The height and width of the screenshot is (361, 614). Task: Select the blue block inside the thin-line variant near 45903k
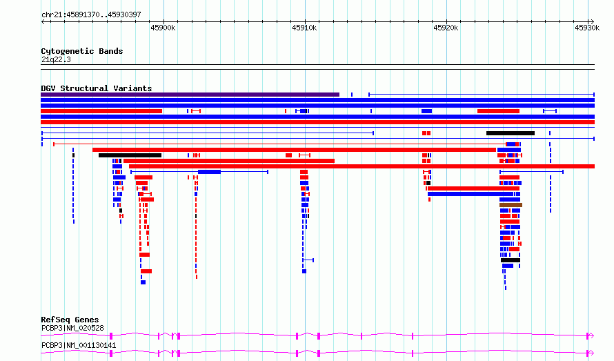tap(210, 172)
